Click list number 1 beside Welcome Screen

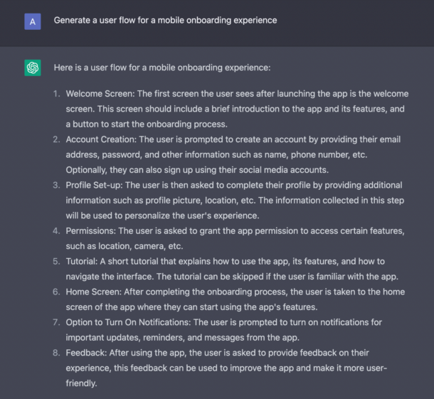click(56, 94)
